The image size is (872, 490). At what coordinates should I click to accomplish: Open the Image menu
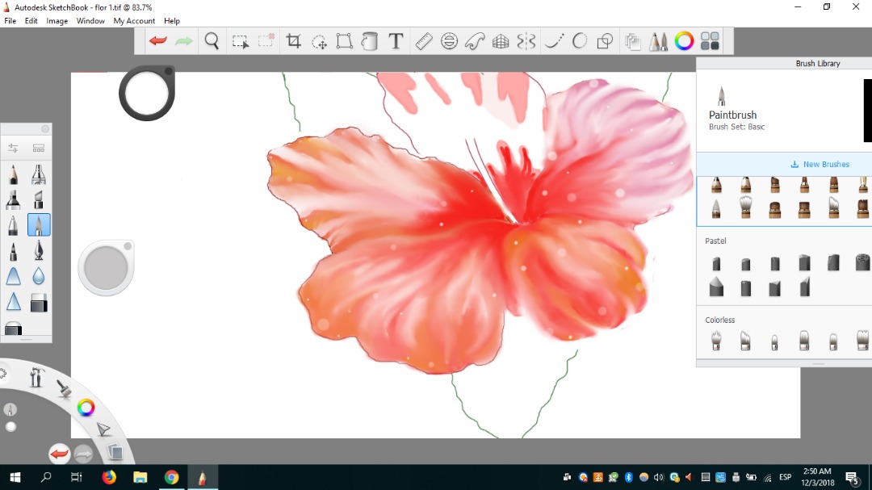tap(57, 21)
